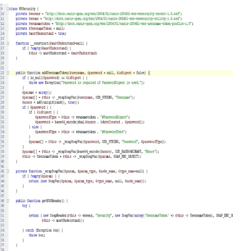
Task: Click "return (new SoapVar" on line 44
Action: click(44, 181)
